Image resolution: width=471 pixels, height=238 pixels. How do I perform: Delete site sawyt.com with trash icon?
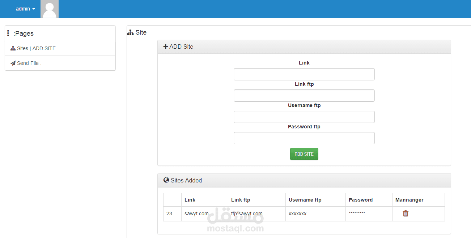[x=406, y=213]
